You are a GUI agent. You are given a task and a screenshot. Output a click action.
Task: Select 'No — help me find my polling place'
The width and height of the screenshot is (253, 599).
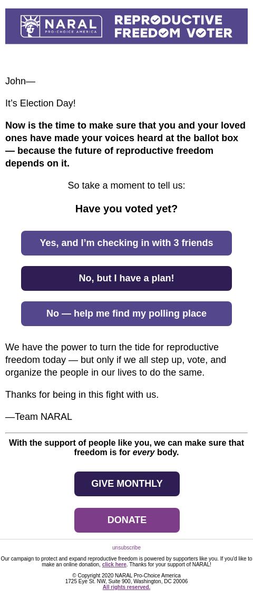(x=126, y=313)
